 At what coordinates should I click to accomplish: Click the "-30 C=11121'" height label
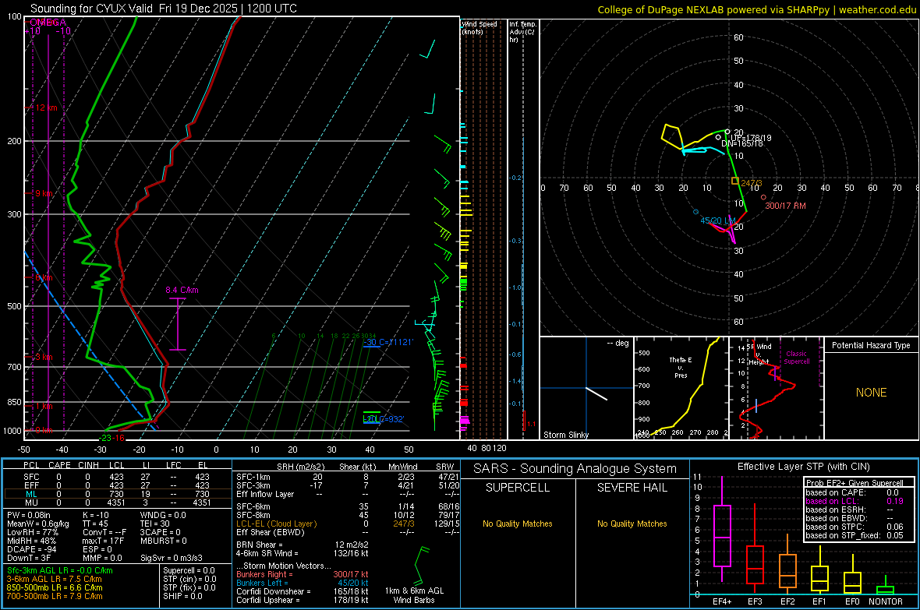[x=387, y=342]
